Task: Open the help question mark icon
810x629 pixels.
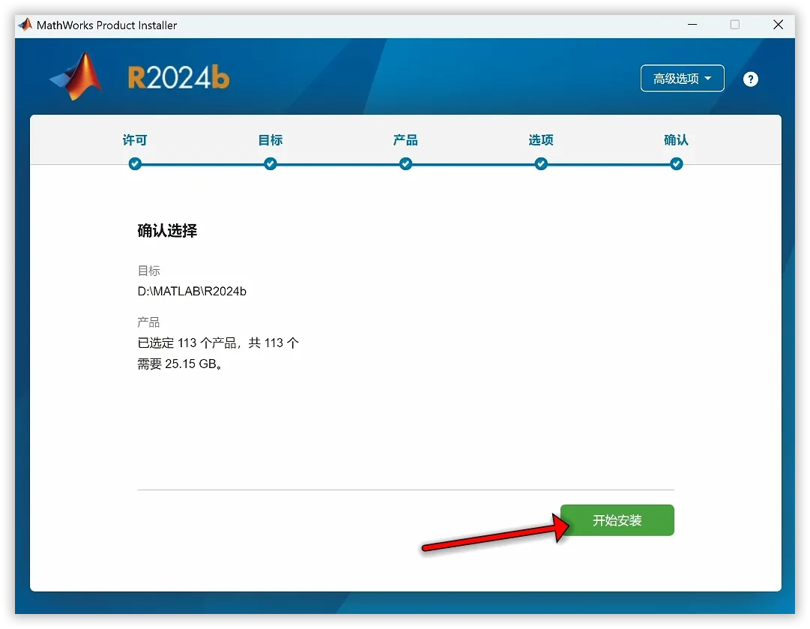Action: tap(750, 79)
